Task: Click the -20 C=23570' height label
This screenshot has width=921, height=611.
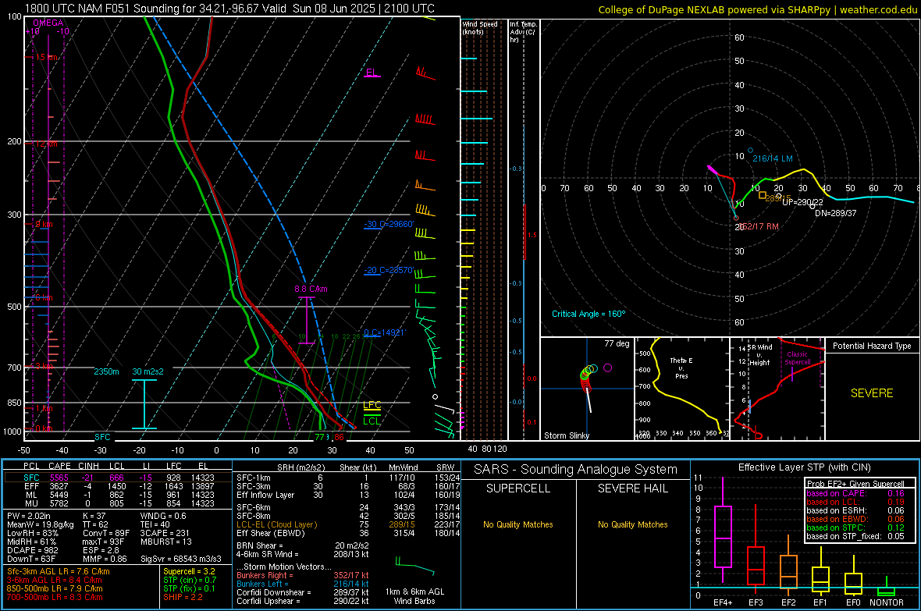Action: 388,270
